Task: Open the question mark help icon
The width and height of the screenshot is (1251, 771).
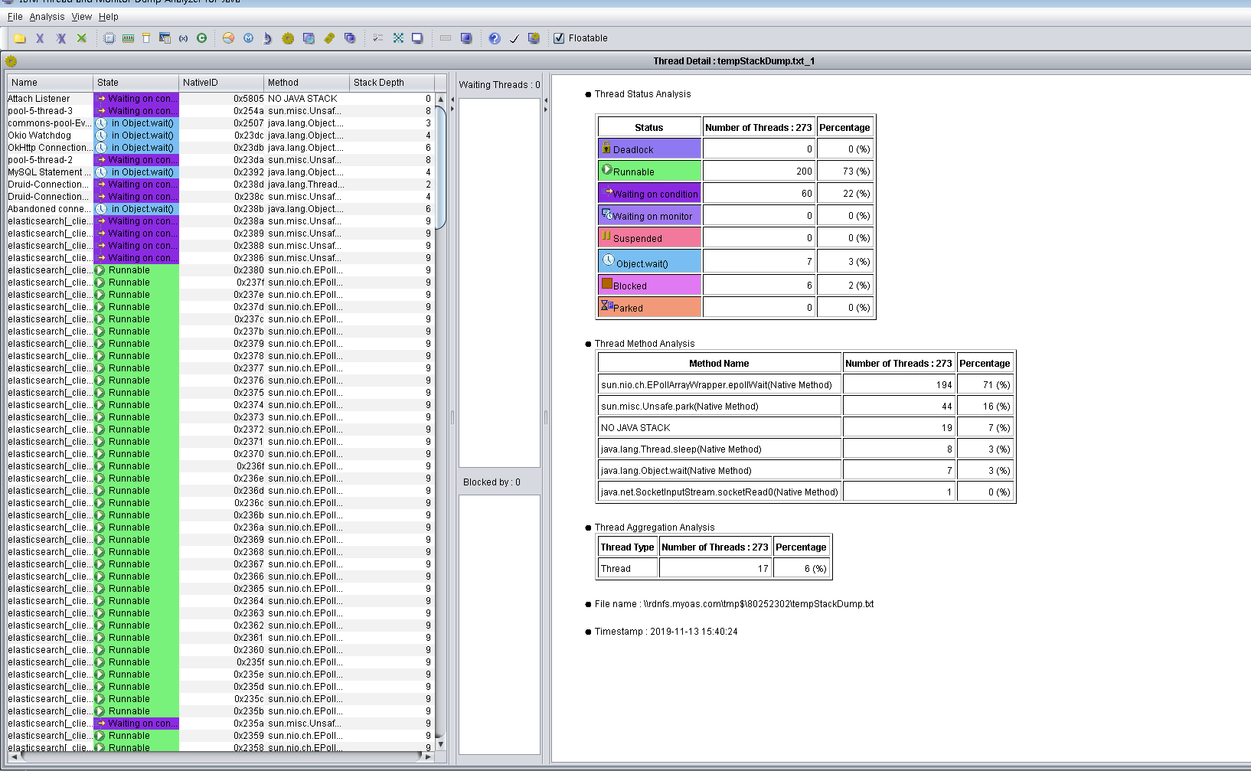Action: [x=494, y=38]
